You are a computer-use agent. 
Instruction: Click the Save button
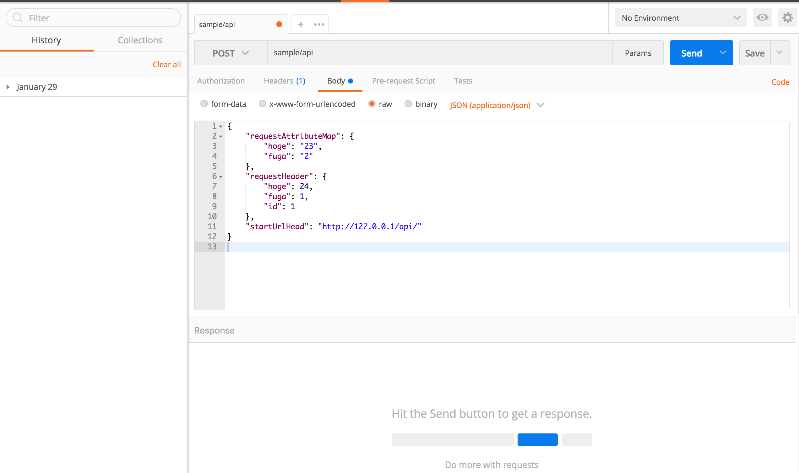point(755,53)
